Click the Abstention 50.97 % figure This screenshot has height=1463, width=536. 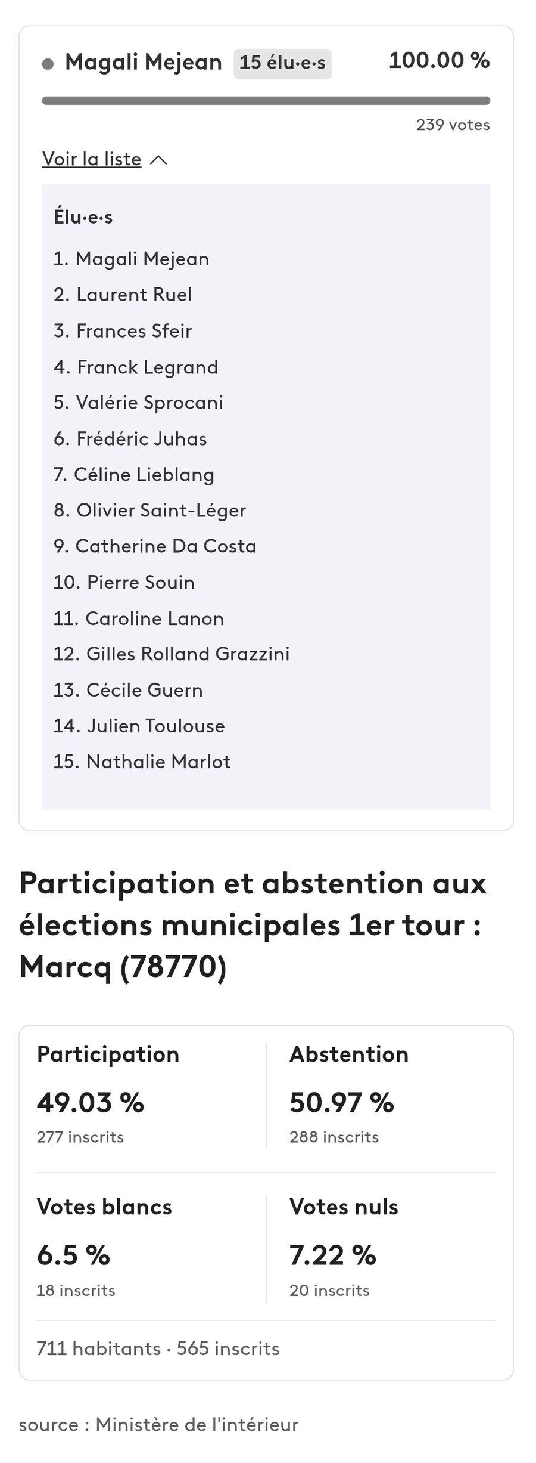coord(342,1102)
